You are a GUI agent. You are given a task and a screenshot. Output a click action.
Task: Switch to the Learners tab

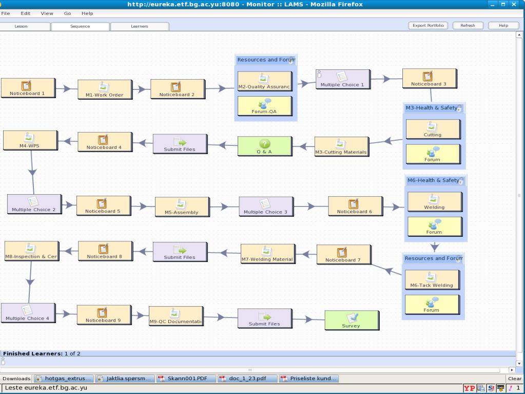[139, 26]
